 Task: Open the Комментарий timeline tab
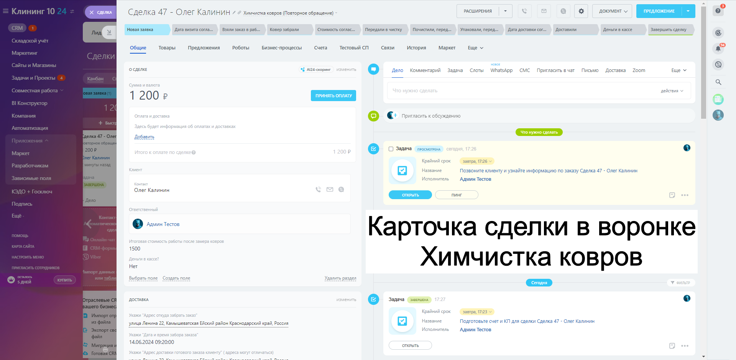coord(425,70)
